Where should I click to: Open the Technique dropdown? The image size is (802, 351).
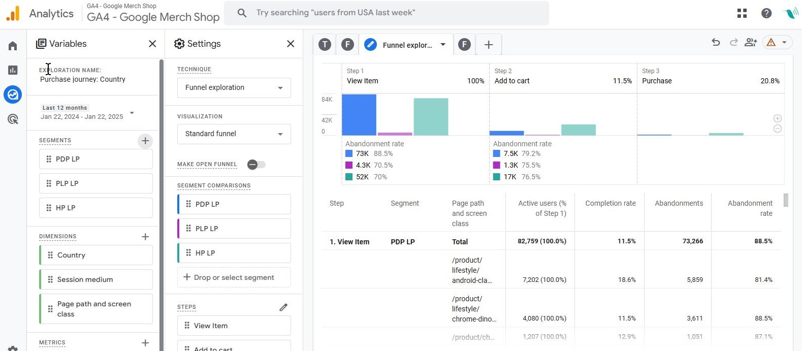234,88
